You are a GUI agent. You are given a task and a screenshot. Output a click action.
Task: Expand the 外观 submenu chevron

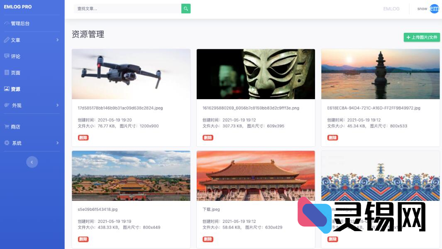(58, 105)
